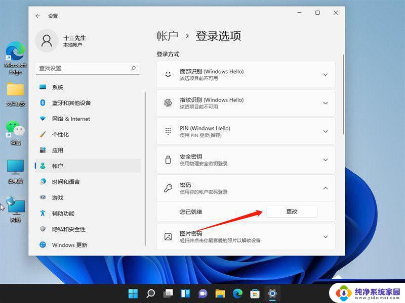Click the keypad dots icon for PIN
The width and height of the screenshot is (405, 303).
coord(168,131)
